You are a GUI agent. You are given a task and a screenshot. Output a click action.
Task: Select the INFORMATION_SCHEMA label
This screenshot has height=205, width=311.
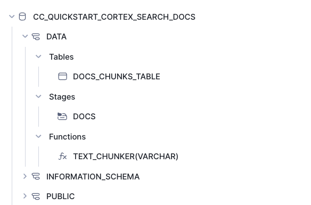pos(93,177)
